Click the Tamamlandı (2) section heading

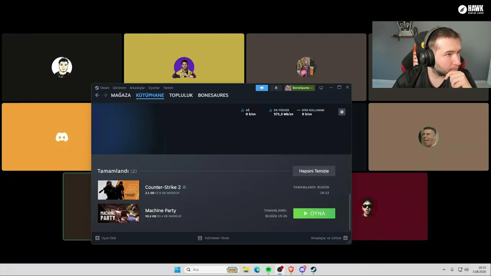117,171
